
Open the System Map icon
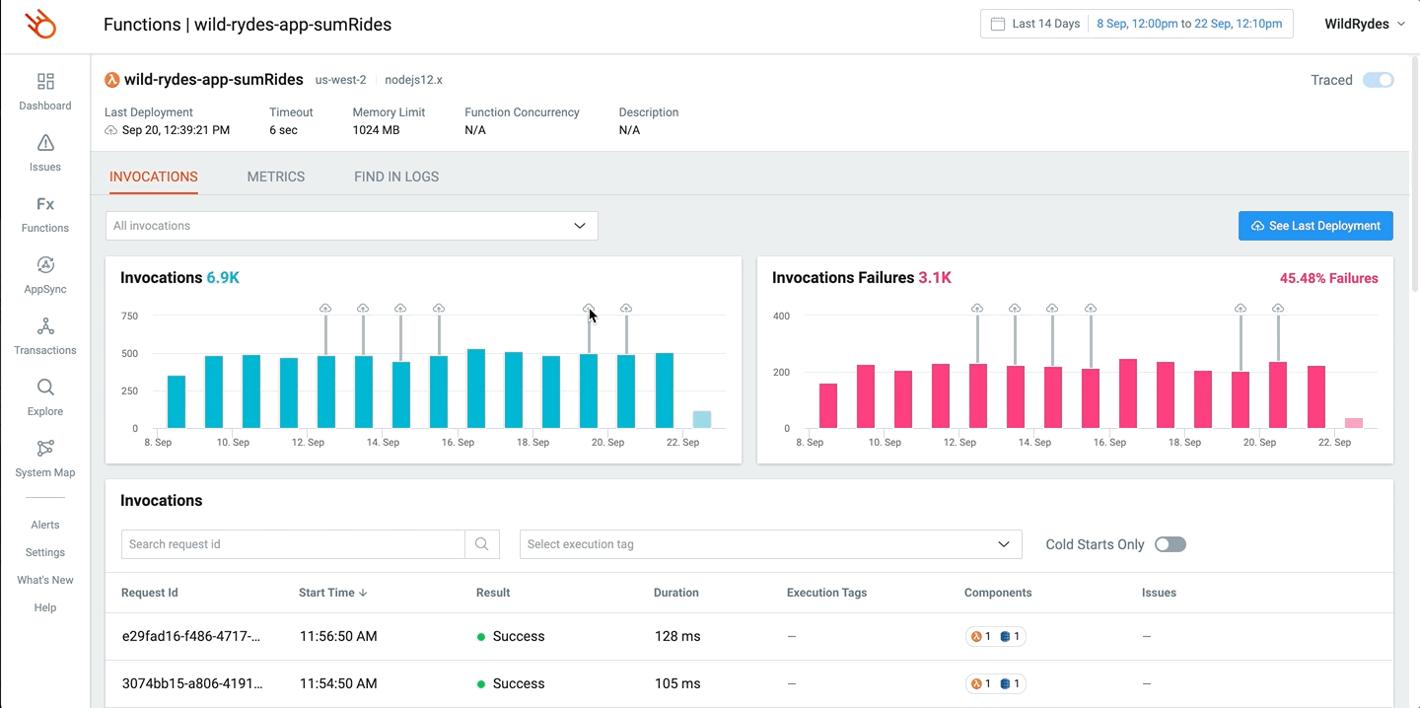pyautogui.click(x=45, y=448)
